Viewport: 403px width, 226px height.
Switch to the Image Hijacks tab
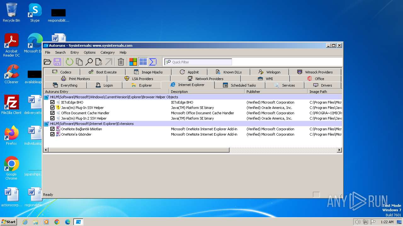coord(148,72)
